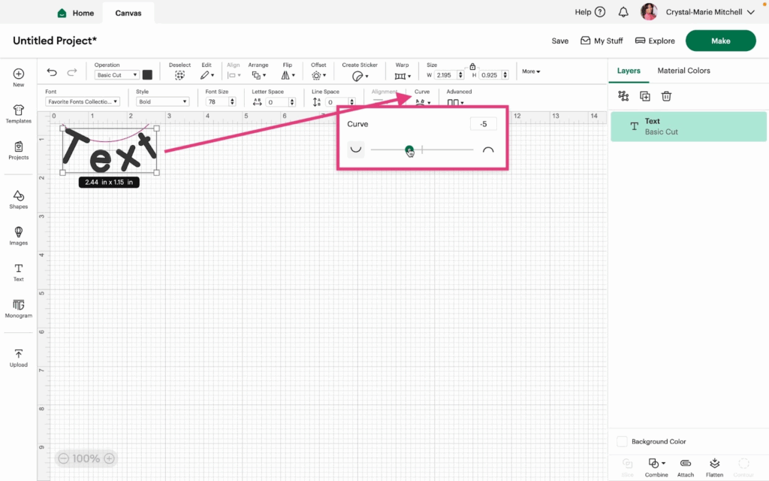Select the Layers tab
The height and width of the screenshot is (481, 769).
point(629,71)
